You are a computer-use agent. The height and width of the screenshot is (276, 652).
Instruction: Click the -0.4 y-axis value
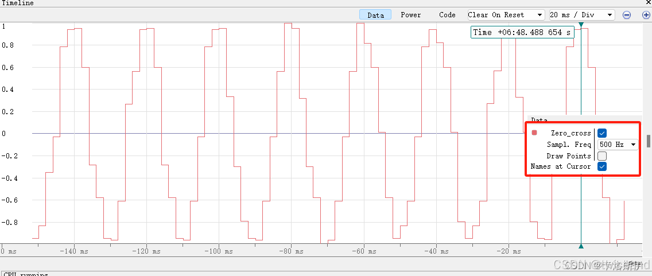click(x=10, y=178)
